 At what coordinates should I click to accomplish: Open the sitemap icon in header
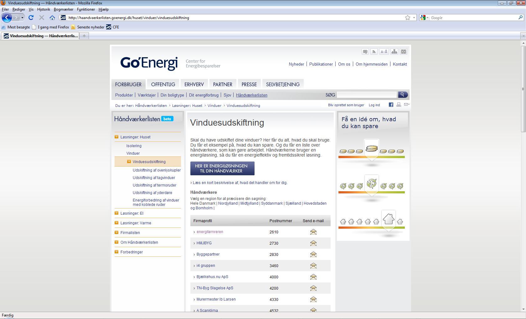[394, 52]
